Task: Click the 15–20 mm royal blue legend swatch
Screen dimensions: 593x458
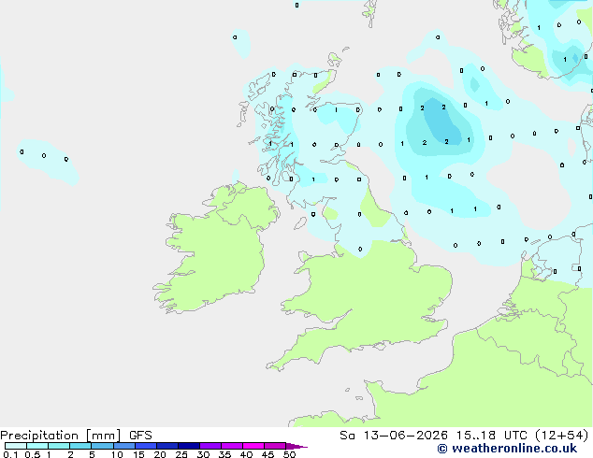Action: (x=146, y=446)
